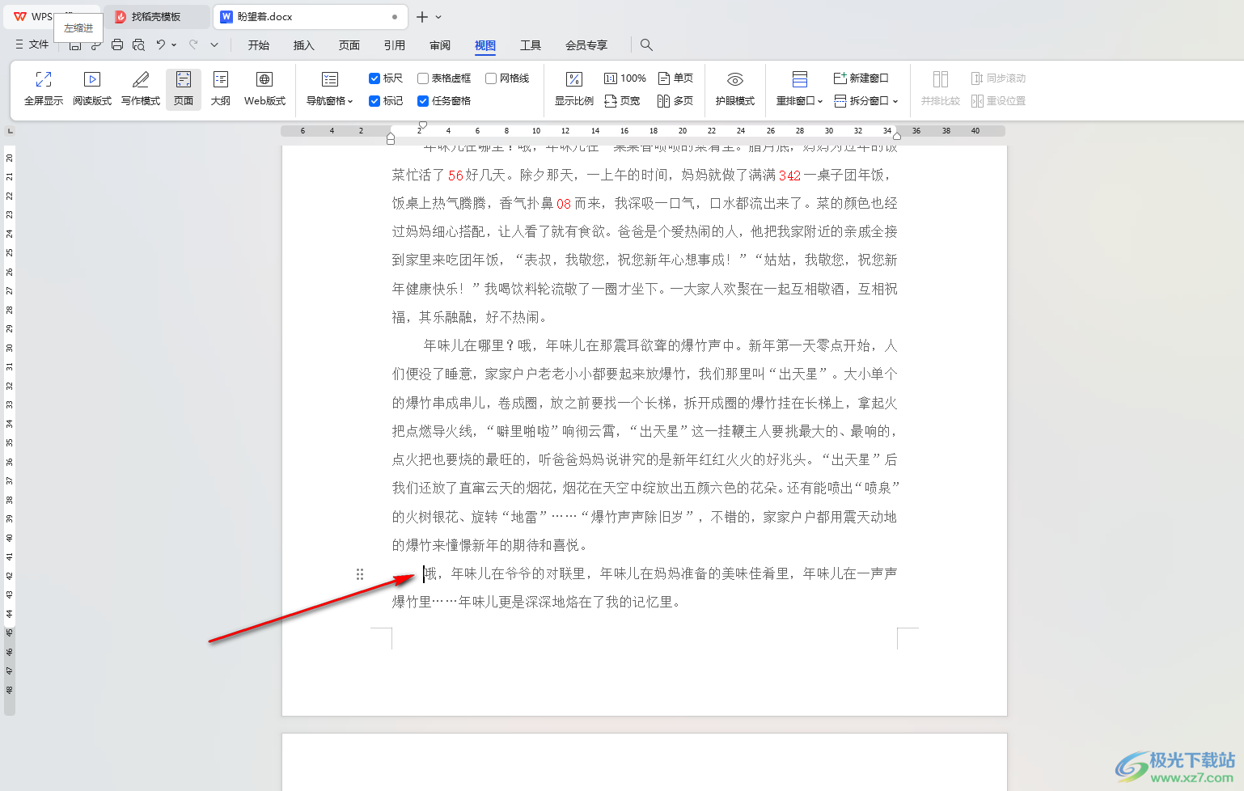Viewport: 1244px width, 791px height.
Task: Enable Eye protection mode
Action: pyautogui.click(x=734, y=88)
